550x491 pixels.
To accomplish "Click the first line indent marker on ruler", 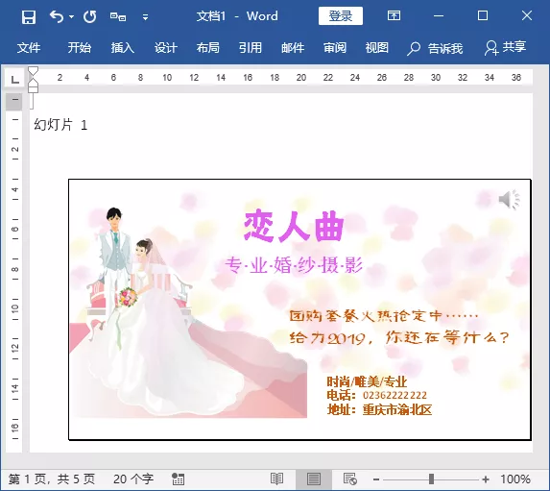I will pos(33,71).
